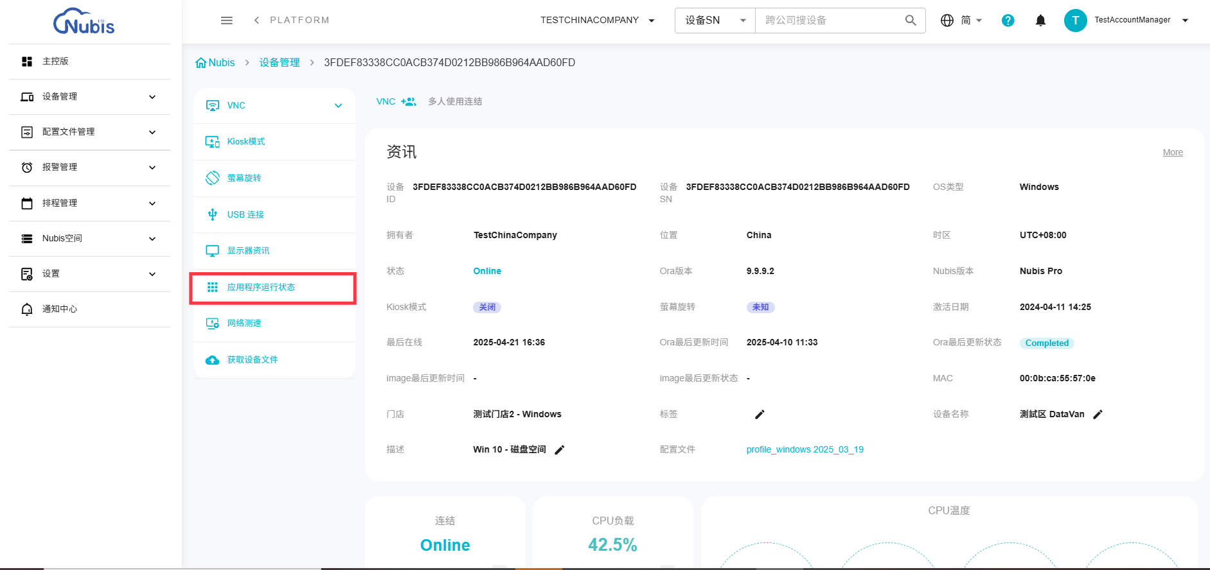Click the USB 连接 icon
The width and height of the screenshot is (1210, 570).
point(213,214)
